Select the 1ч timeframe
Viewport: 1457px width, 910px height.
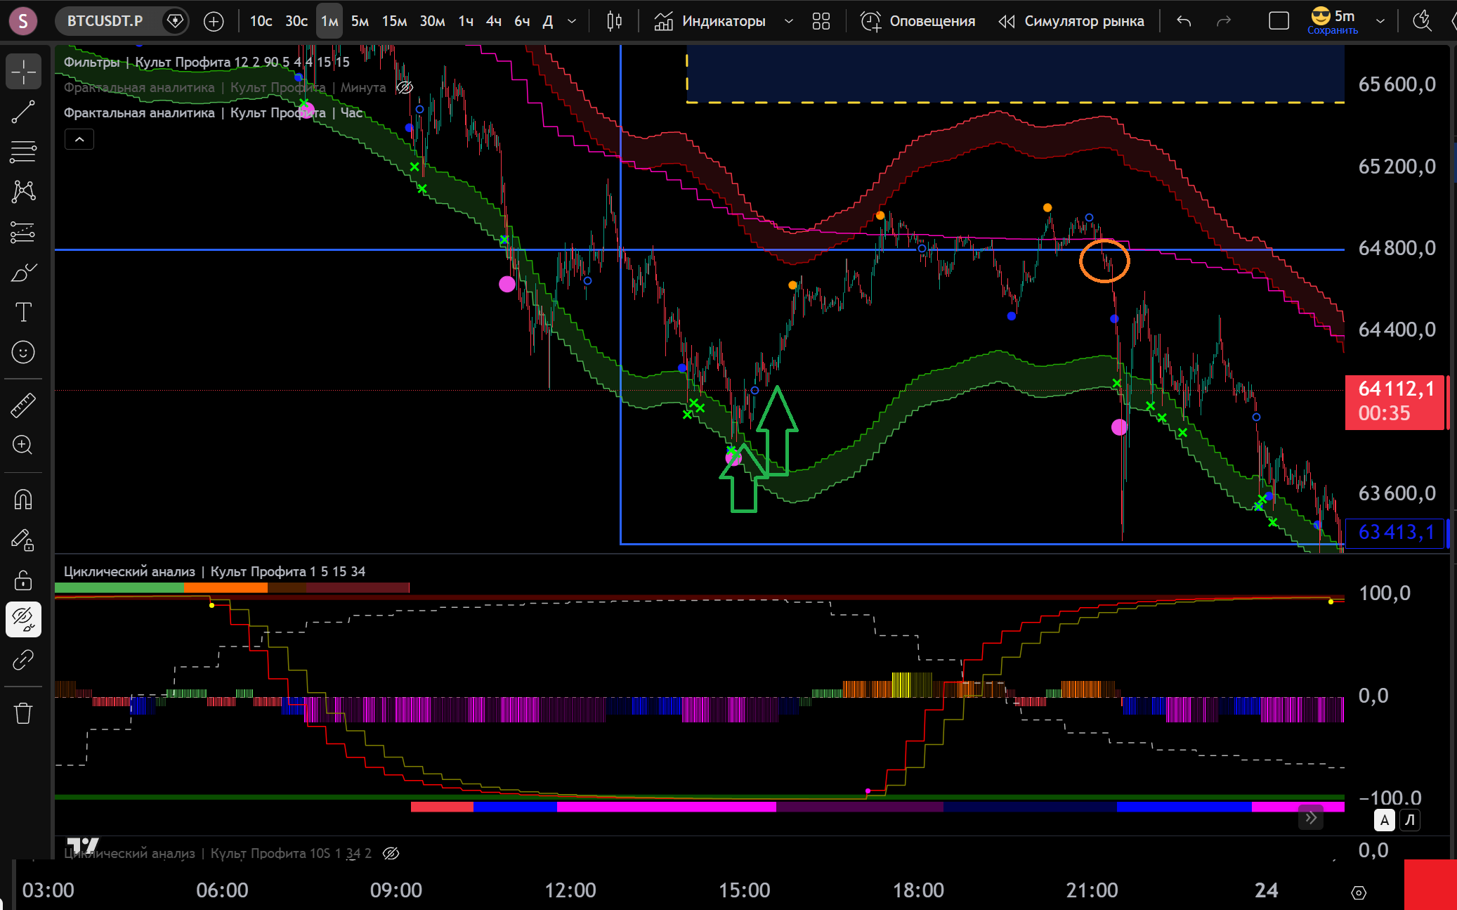(x=466, y=21)
